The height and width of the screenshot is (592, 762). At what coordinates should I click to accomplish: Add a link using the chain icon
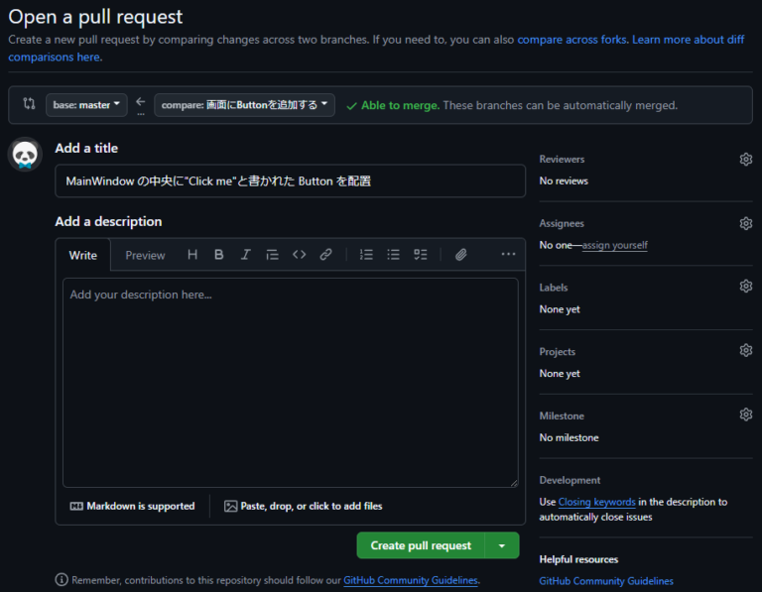(325, 255)
